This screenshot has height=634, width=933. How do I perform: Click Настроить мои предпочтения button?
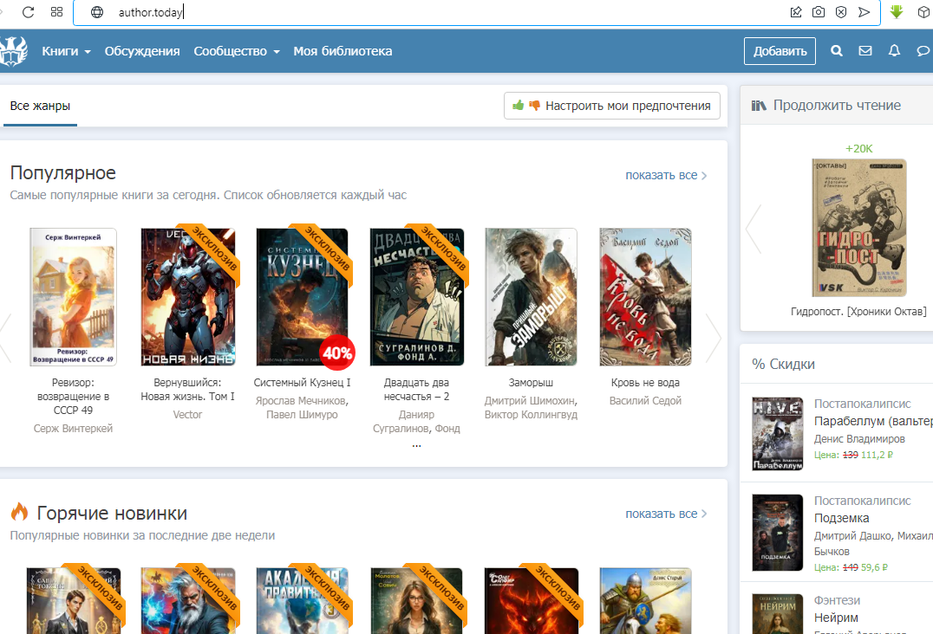pyautogui.click(x=611, y=106)
